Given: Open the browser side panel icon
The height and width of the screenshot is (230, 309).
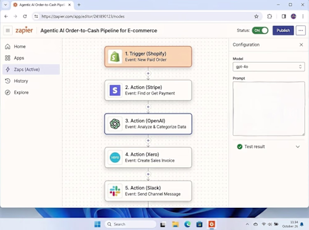Looking at the screenshot, I should (284, 17).
